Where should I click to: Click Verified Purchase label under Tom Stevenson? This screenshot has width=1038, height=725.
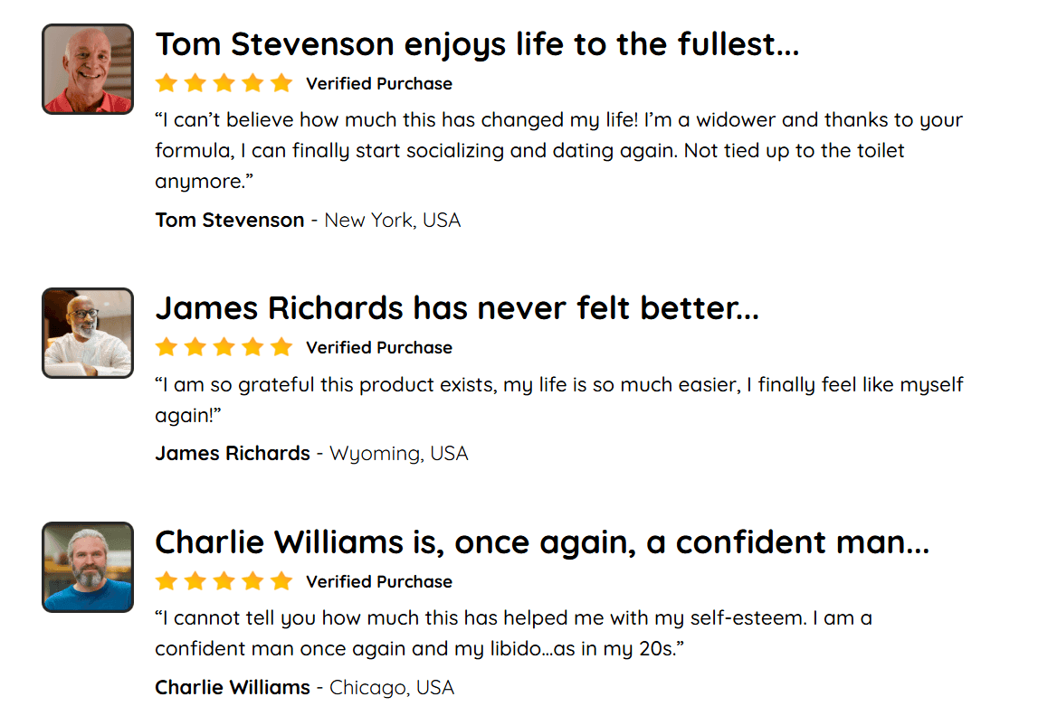point(379,84)
